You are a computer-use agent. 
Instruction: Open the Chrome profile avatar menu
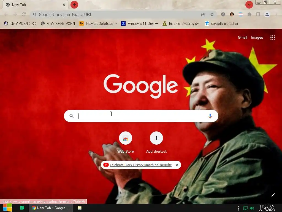tap(267, 14)
